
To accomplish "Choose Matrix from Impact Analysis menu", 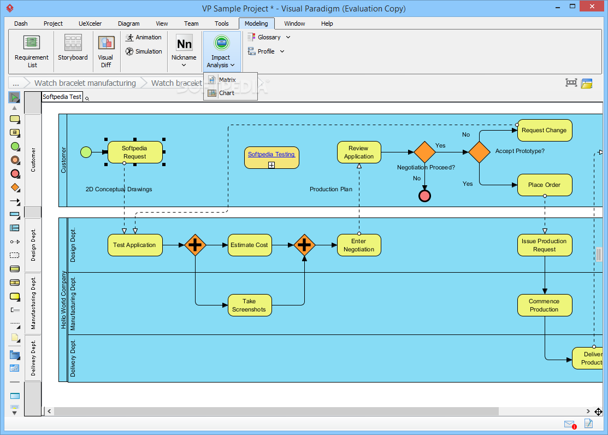I will [231, 80].
